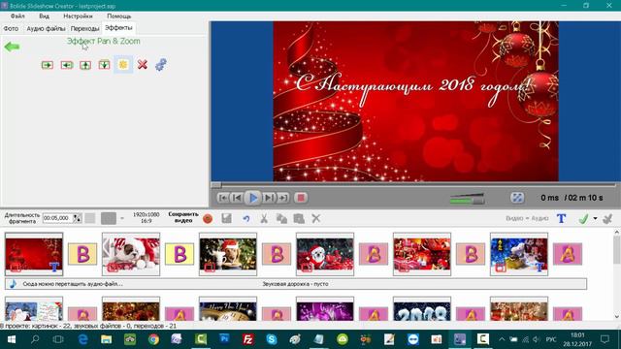Open FileZilla from taskbar

[248, 339]
